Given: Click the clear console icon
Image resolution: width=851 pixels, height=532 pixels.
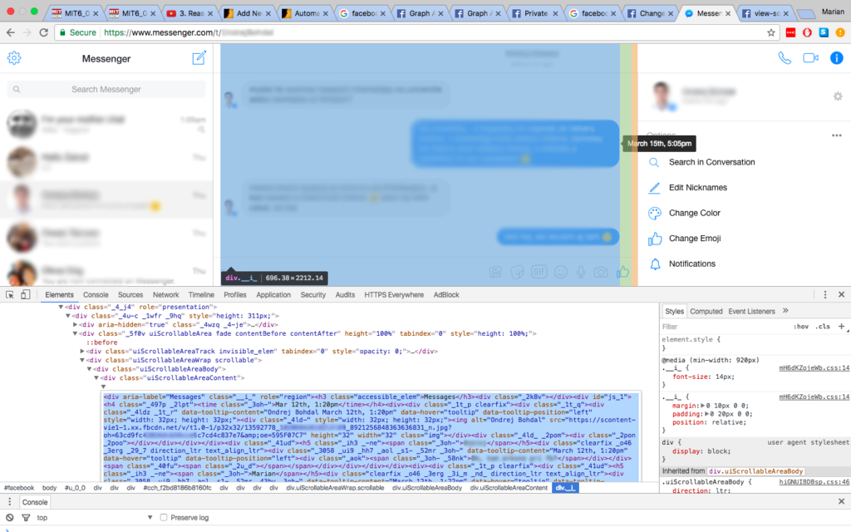Looking at the screenshot, I should coord(10,517).
